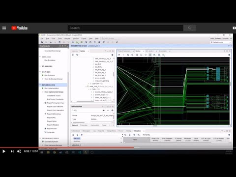Seek on the red video progress bar
Image resolution: width=236 pixels, height=177 pixels.
[x=67, y=147]
